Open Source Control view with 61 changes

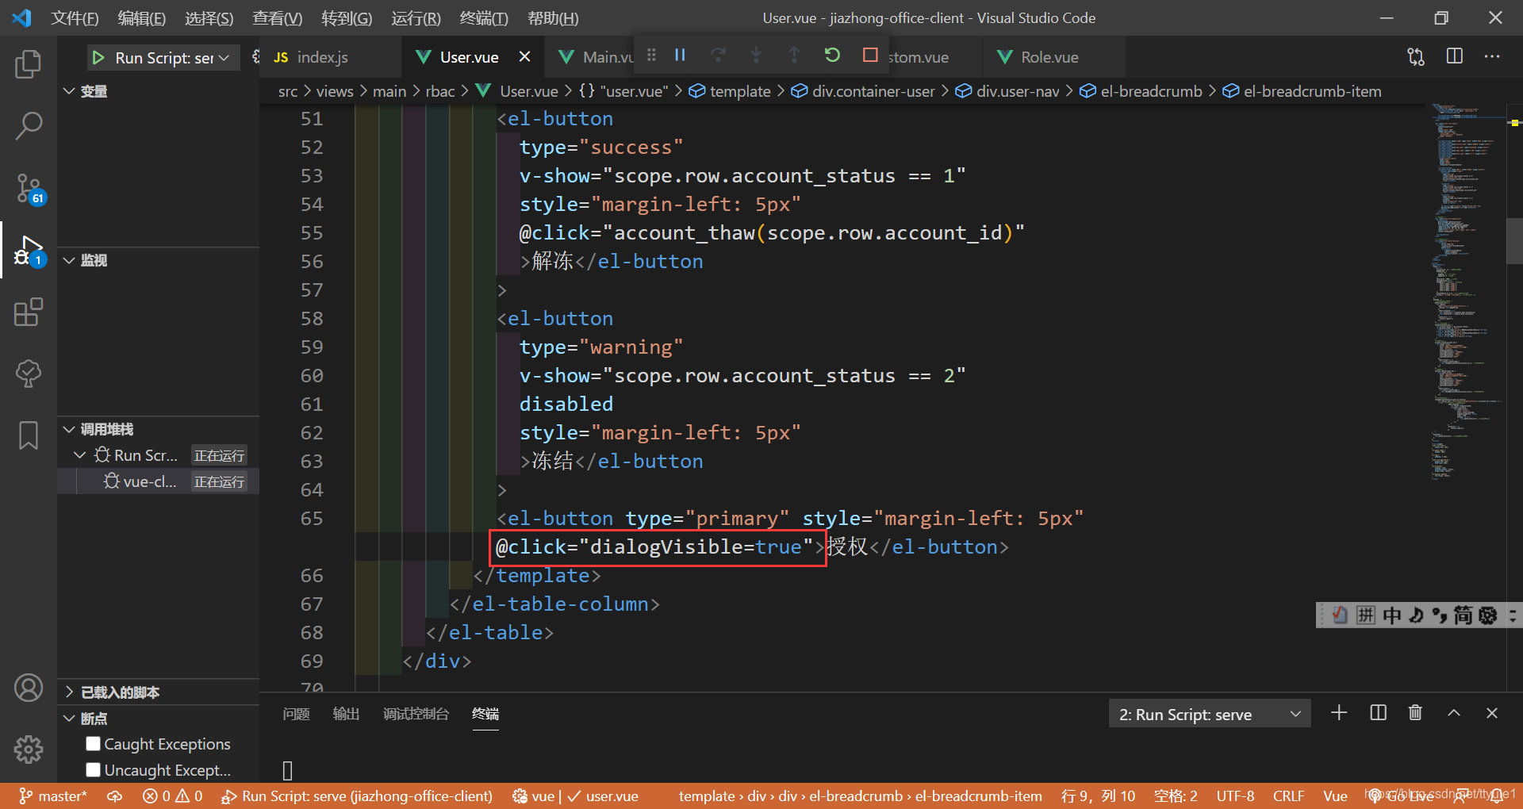pyautogui.click(x=29, y=189)
